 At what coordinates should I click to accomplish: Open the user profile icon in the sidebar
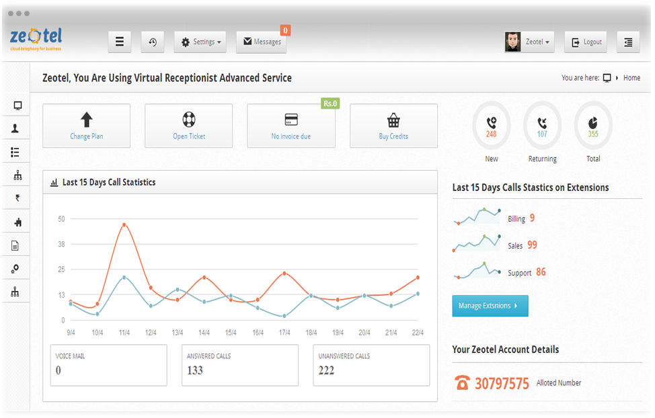click(x=15, y=128)
